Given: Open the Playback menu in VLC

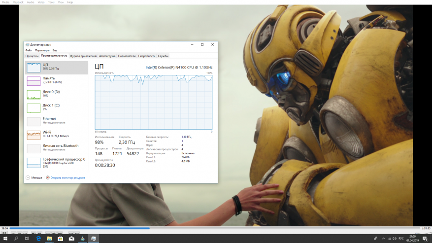Looking at the screenshot, I should point(18,2).
